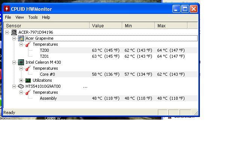Click Assembly current value 48 °C

(106, 98)
